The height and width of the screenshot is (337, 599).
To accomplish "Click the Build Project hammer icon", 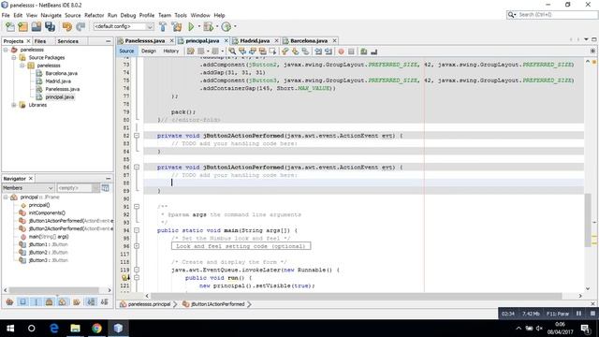I will 163,27.
